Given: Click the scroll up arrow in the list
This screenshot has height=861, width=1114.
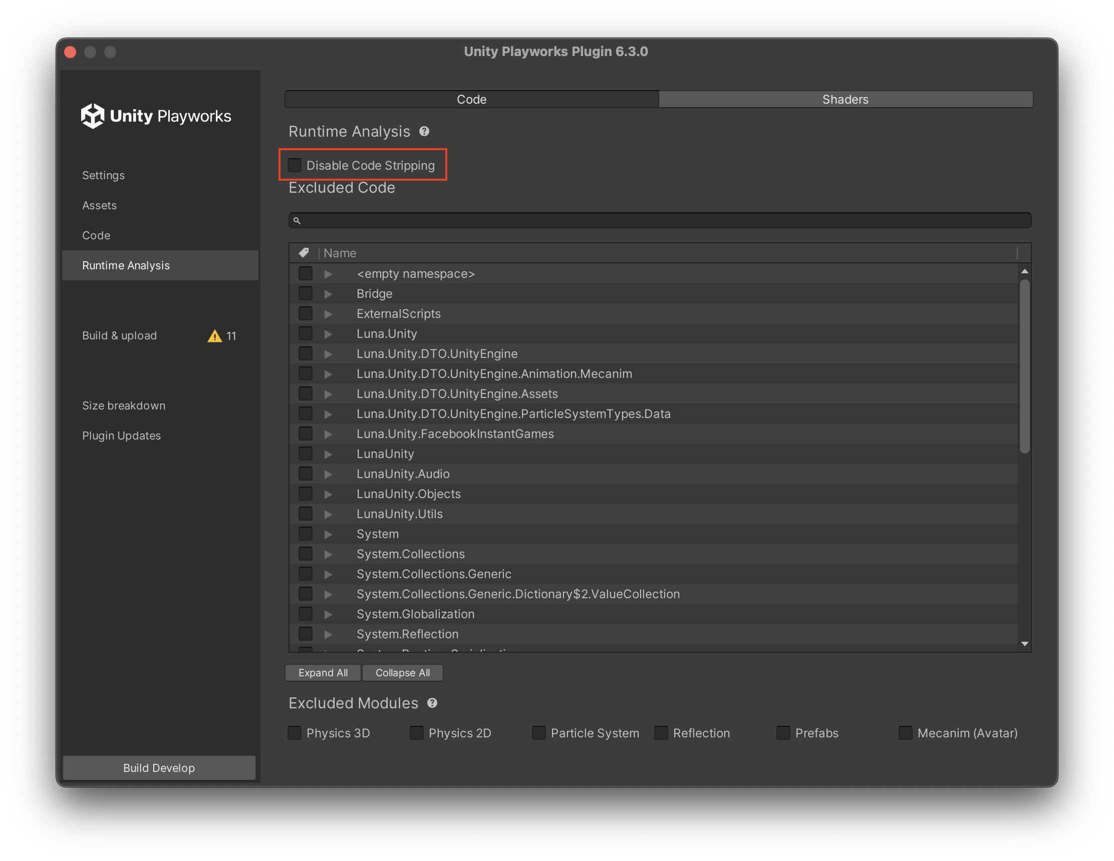Looking at the screenshot, I should coord(1024,271).
